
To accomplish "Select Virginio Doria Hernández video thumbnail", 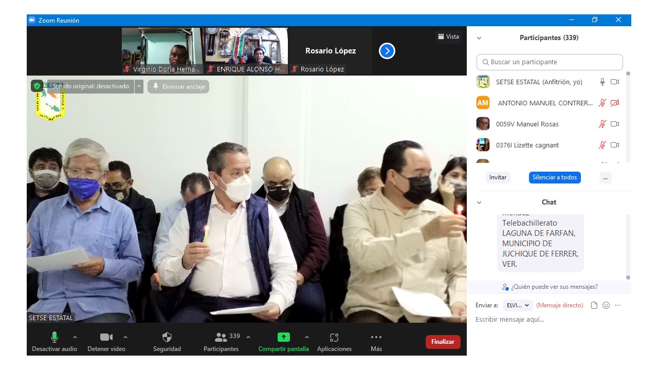I will [x=162, y=51].
